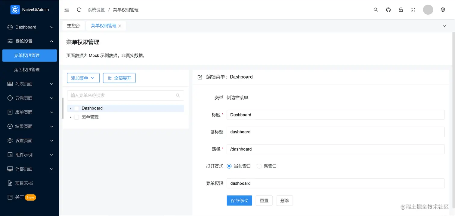Image resolution: width=455 pixels, height=216 pixels.
Task: Open 角色权限管理 in the sidebar
Action: tap(27, 70)
